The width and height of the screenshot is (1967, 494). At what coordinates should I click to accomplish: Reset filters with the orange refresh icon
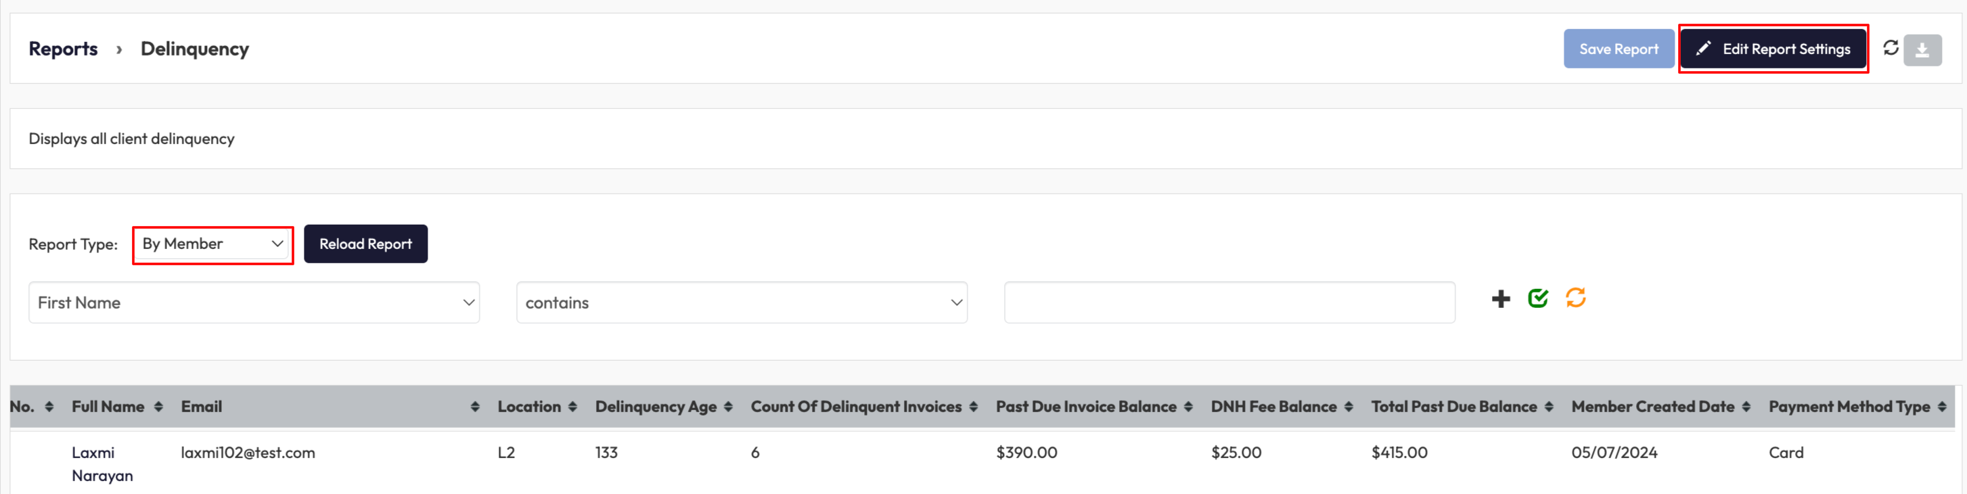pyautogui.click(x=1575, y=298)
